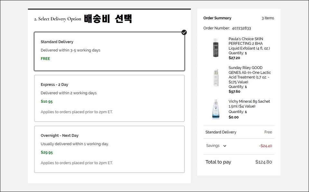Screen dimensions: 309x192
Task: Click the checkmark badge on Standard Delivery
Action: click(184, 32)
